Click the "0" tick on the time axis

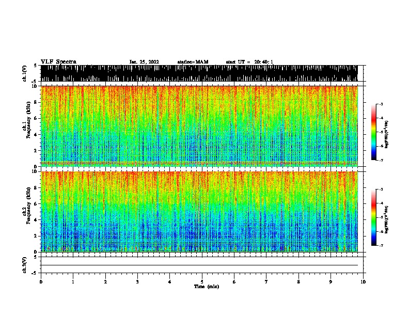41,282
